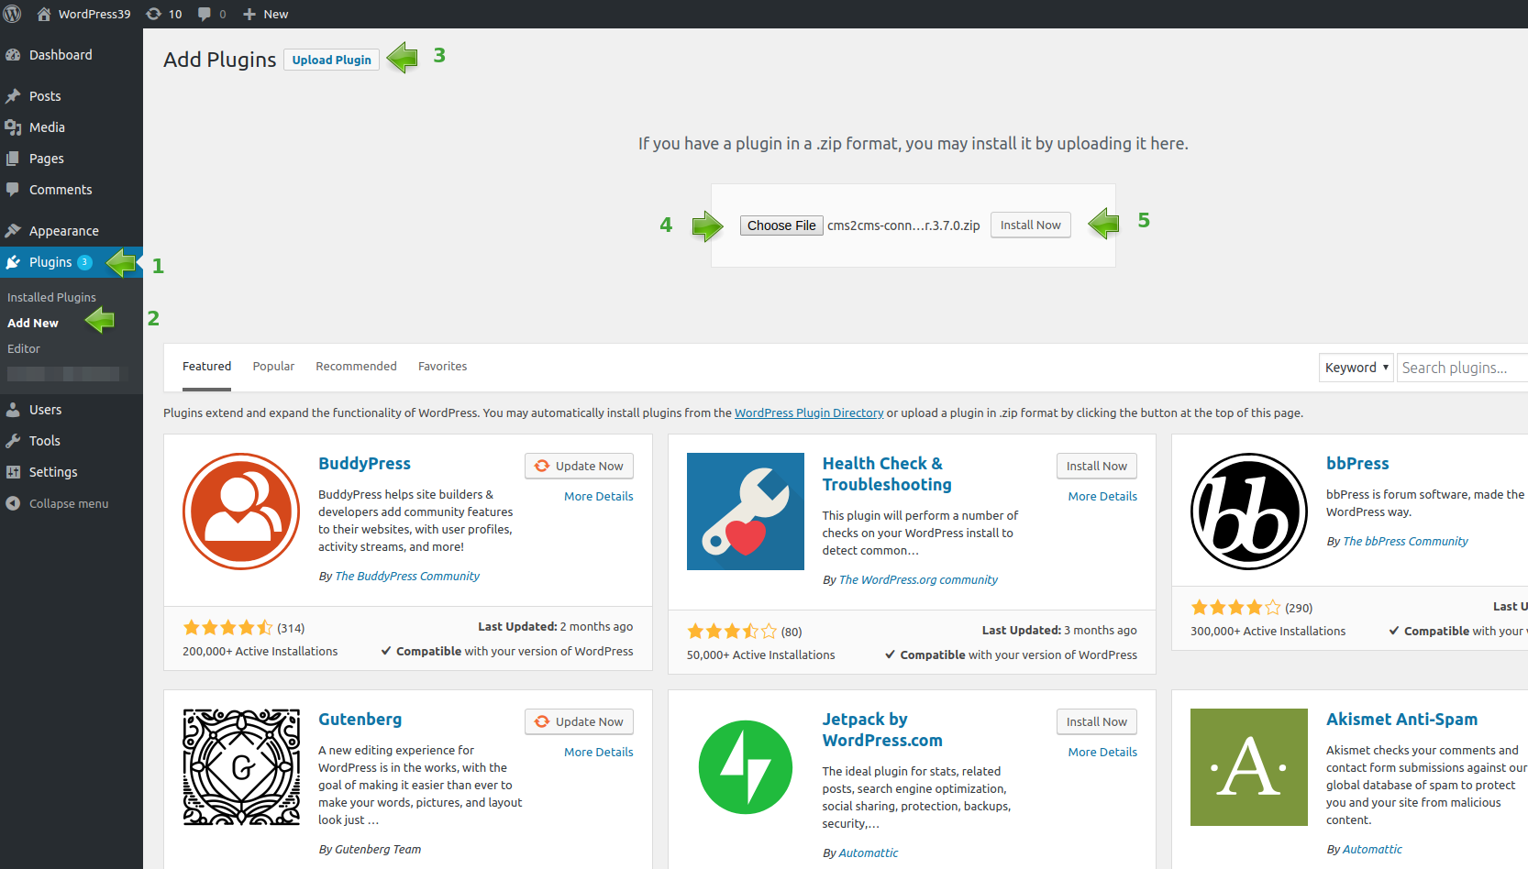Click the Upload Plugin button

[331, 60]
